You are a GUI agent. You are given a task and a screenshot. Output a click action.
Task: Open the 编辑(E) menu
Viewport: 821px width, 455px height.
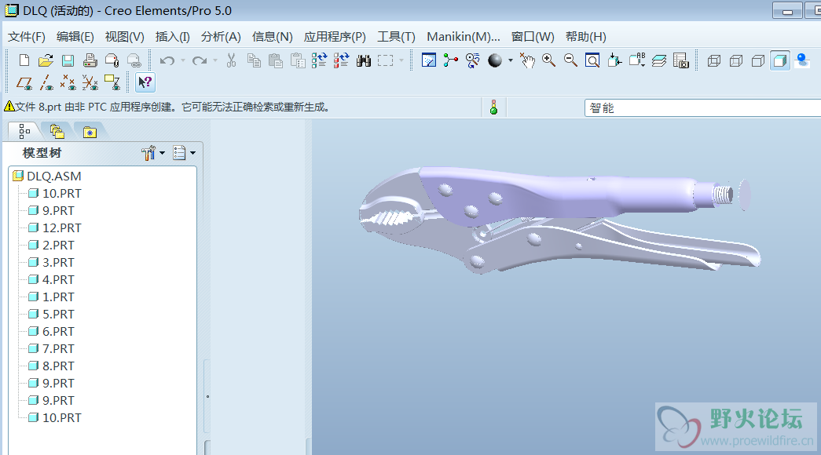(75, 37)
